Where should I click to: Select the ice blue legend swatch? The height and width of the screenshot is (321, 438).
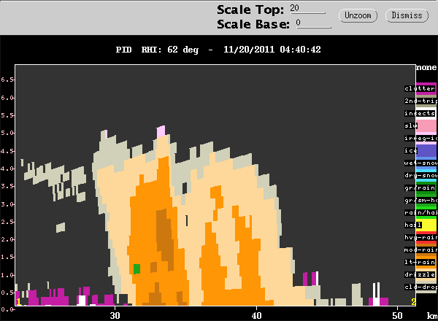point(426,150)
